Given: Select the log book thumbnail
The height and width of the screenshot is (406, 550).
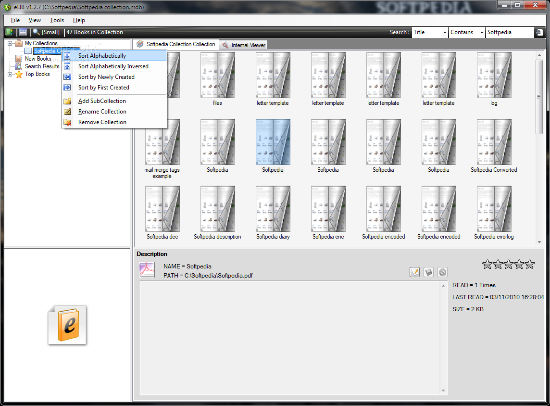Looking at the screenshot, I should point(494,75).
